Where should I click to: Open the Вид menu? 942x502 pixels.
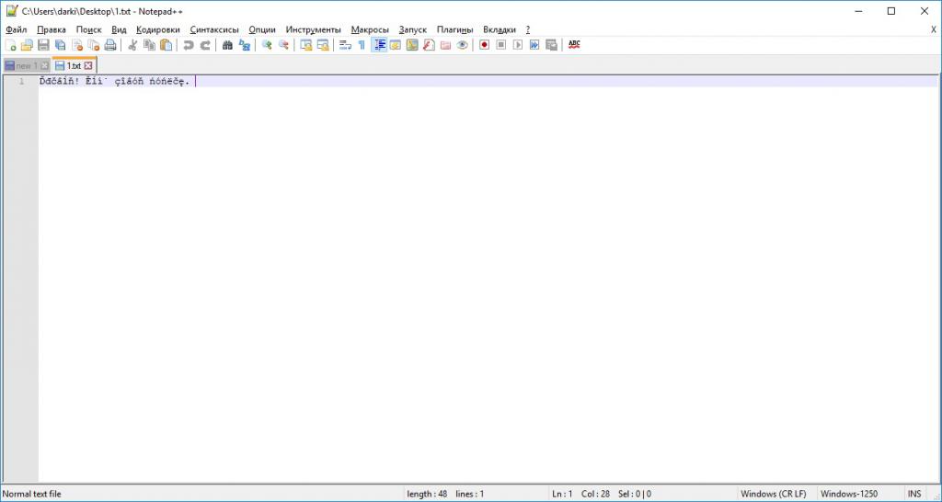(x=119, y=29)
